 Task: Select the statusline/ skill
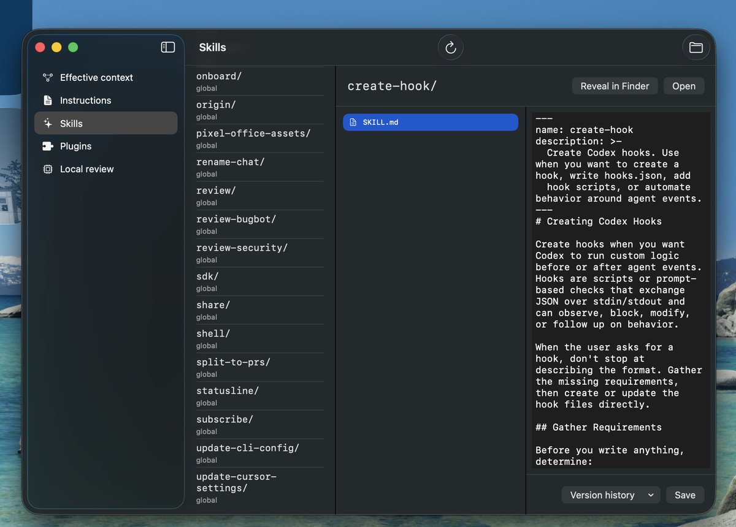259,396
